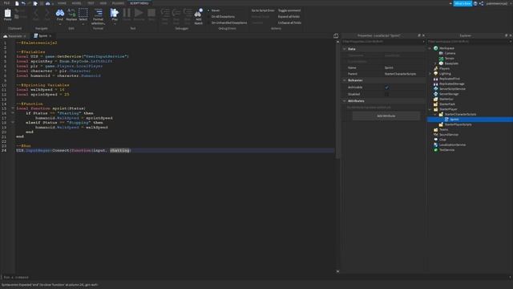Click the maximize script editor icon
The image size is (513, 289).
[x=336, y=35]
